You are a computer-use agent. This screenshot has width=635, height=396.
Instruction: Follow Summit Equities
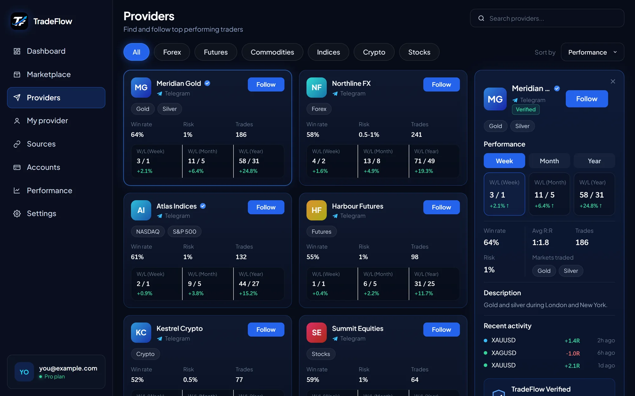pos(441,329)
